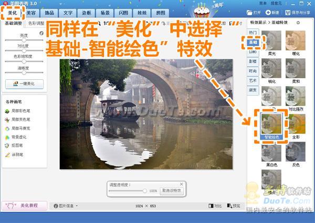Click the 取消该特效 button
This screenshot has height=223, width=315.
click(171, 190)
